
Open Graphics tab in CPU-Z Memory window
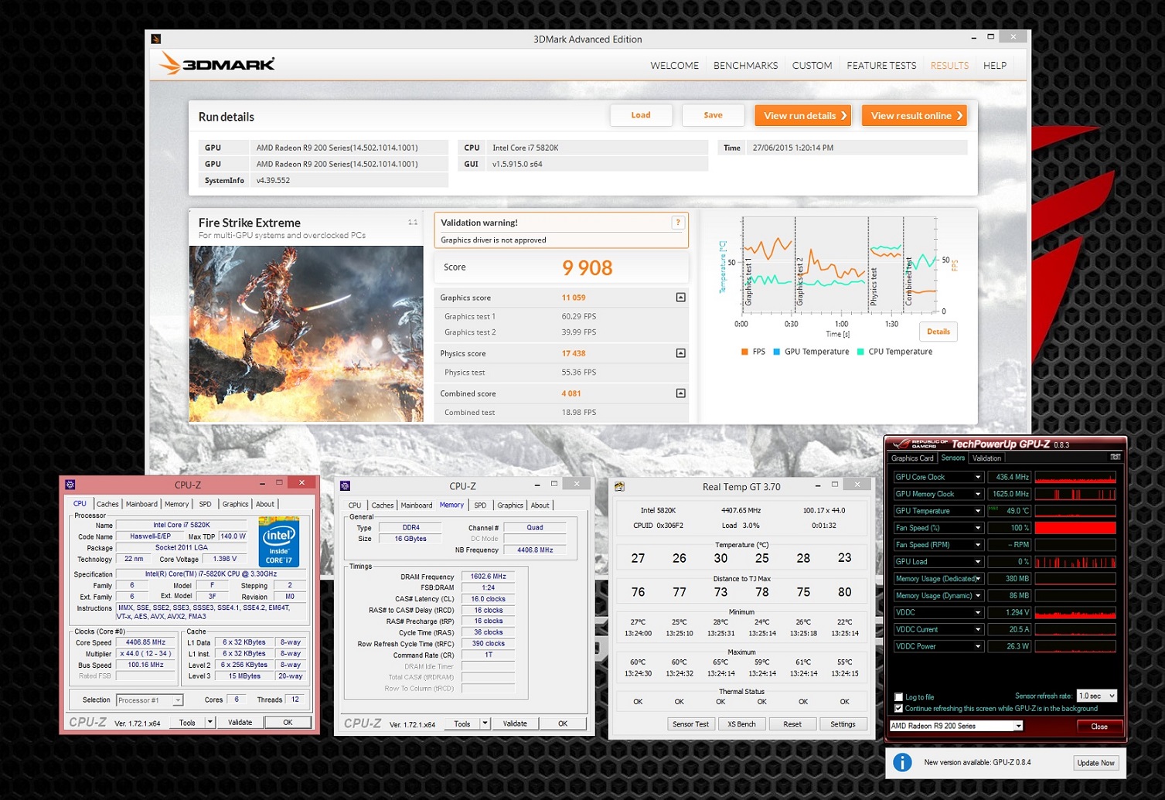coord(510,506)
